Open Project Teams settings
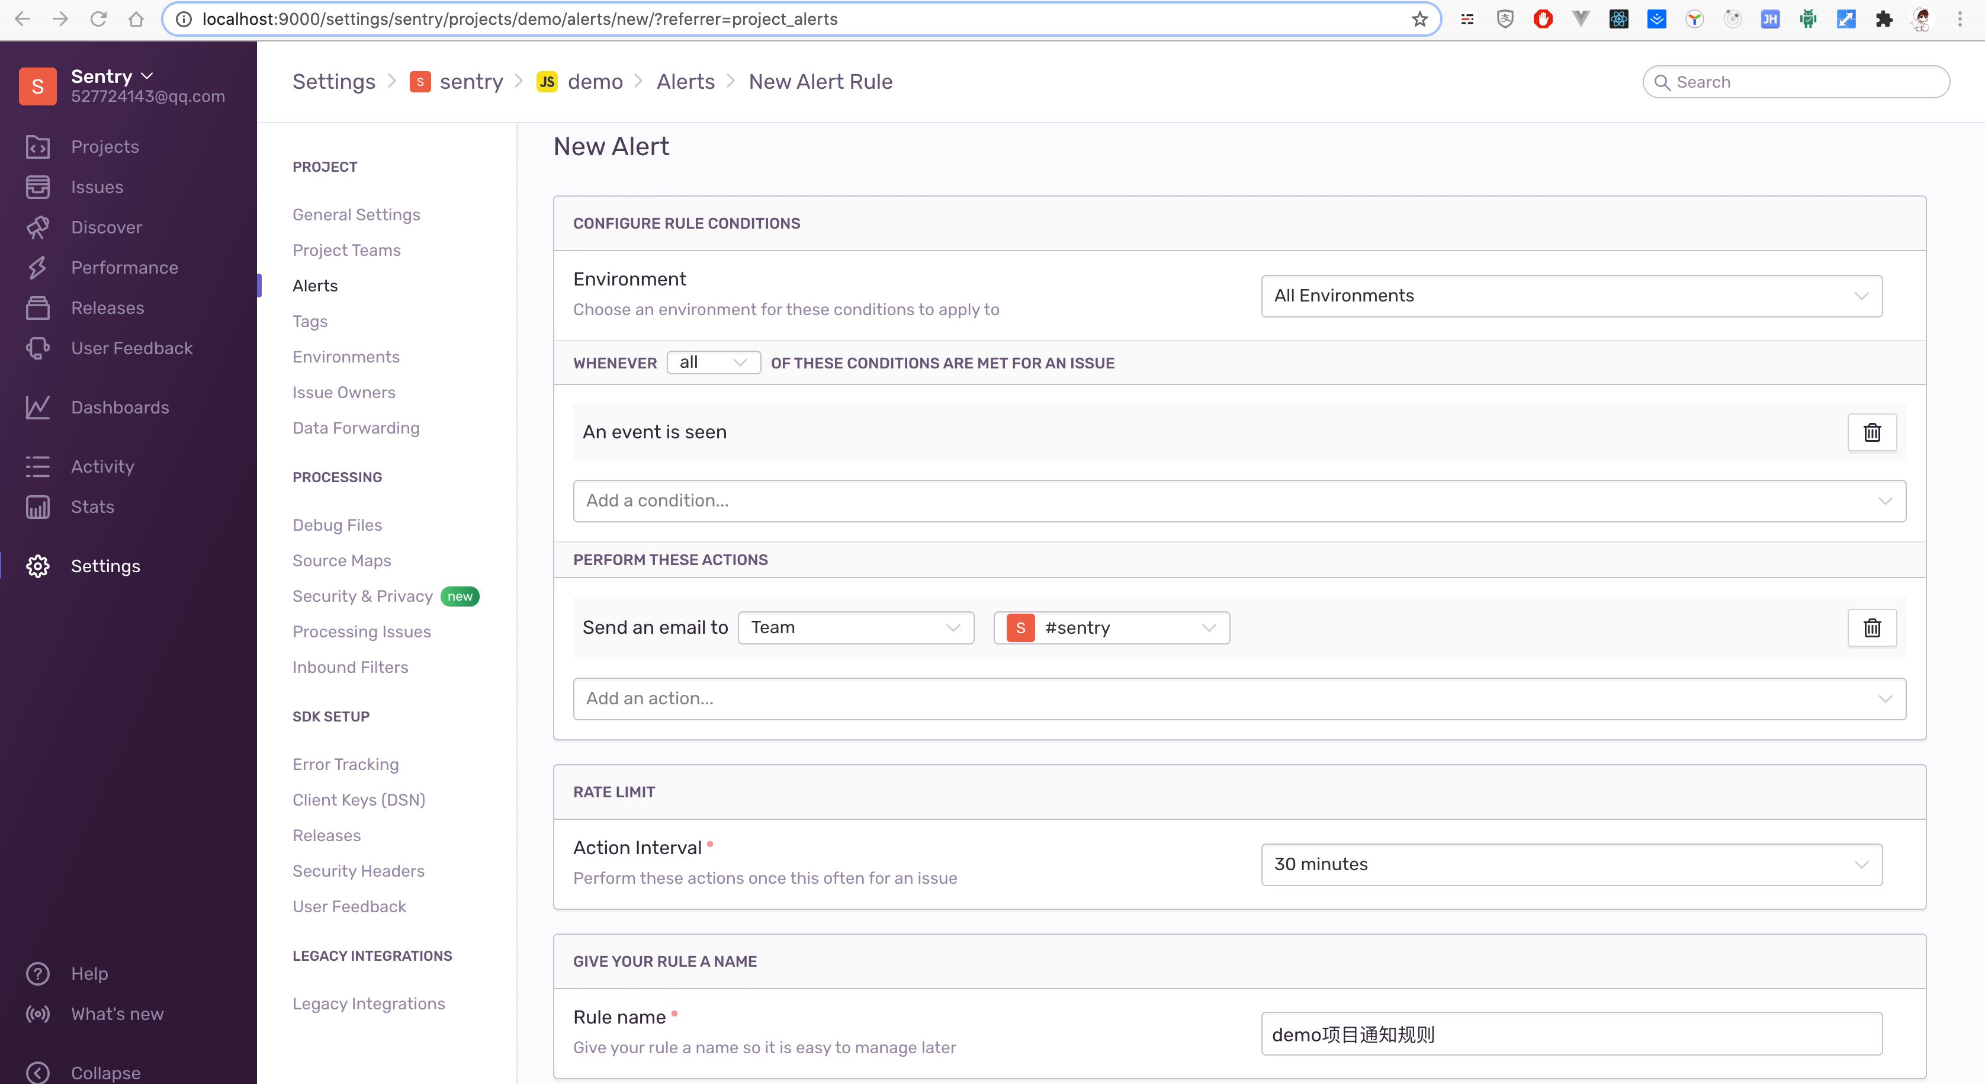Viewport: 1985px width, 1084px height. [347, 250]
